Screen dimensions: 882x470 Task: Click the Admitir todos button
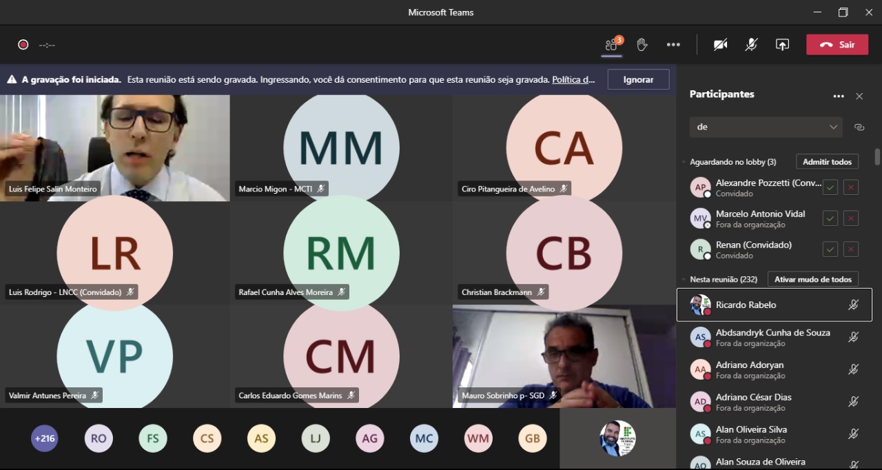tap(827, 162)
